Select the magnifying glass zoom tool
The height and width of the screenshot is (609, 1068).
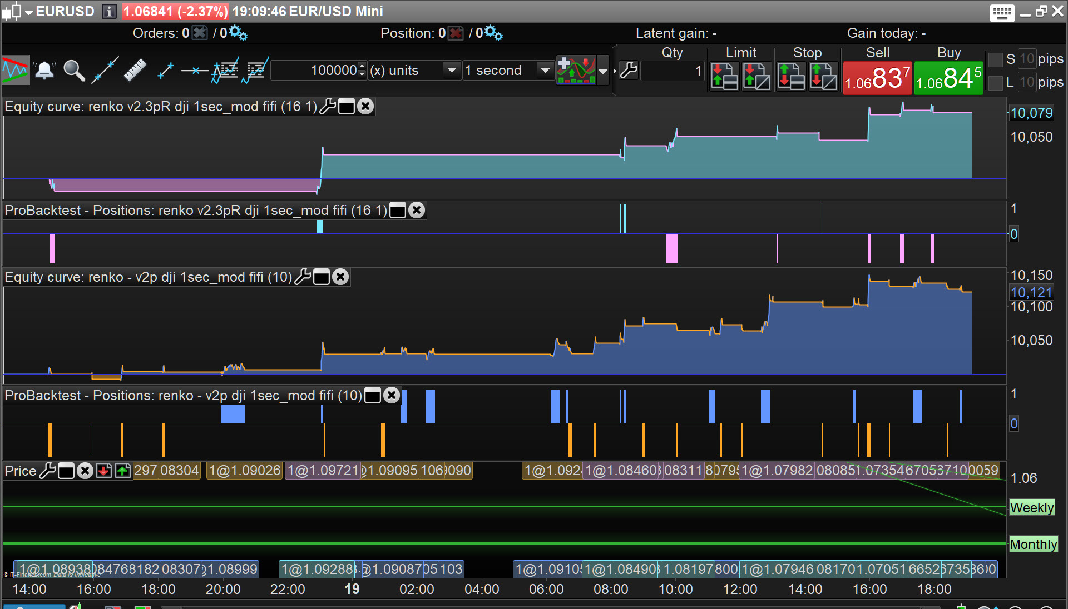[74, 71]
